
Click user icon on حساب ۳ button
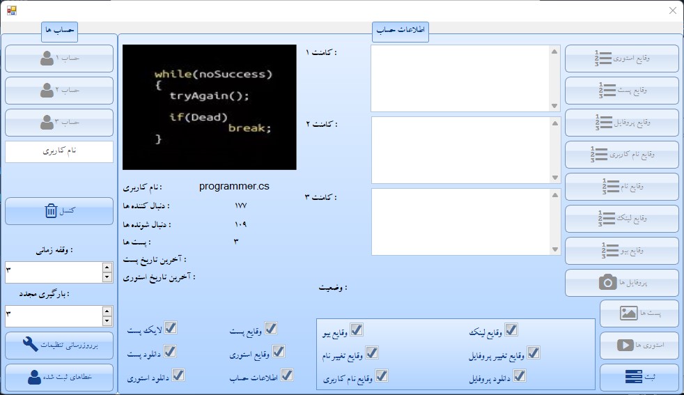click(x=47, y=122)
